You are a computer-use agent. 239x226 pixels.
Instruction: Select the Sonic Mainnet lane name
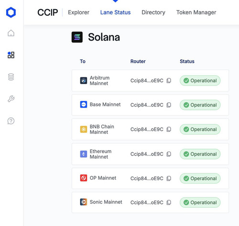pyautogui.click(x=106, y=202)
